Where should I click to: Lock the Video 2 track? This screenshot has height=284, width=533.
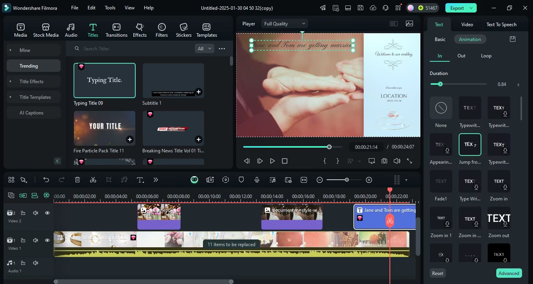click(x=23, y=213)
